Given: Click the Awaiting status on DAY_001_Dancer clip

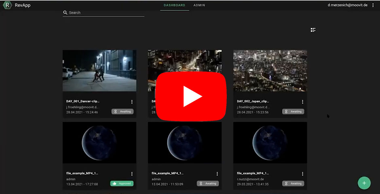Looking at the screenshot, I should pos(122,111).
